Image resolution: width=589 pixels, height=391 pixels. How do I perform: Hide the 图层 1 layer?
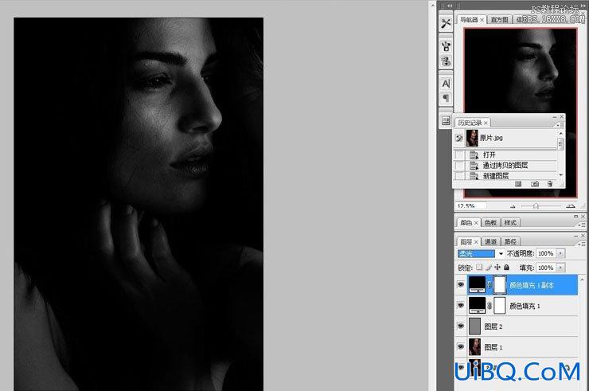tap(461, 346)
